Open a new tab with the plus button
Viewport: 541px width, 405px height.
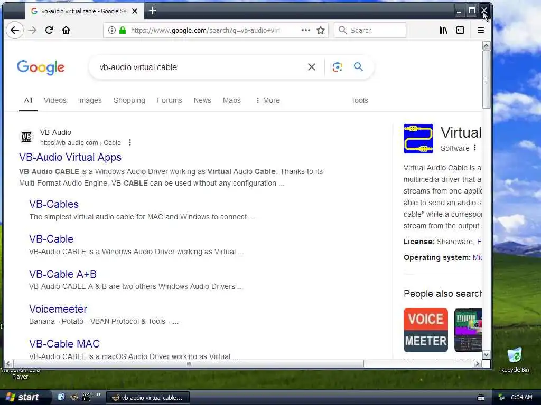pyautogui.click(x=153, y=11)
